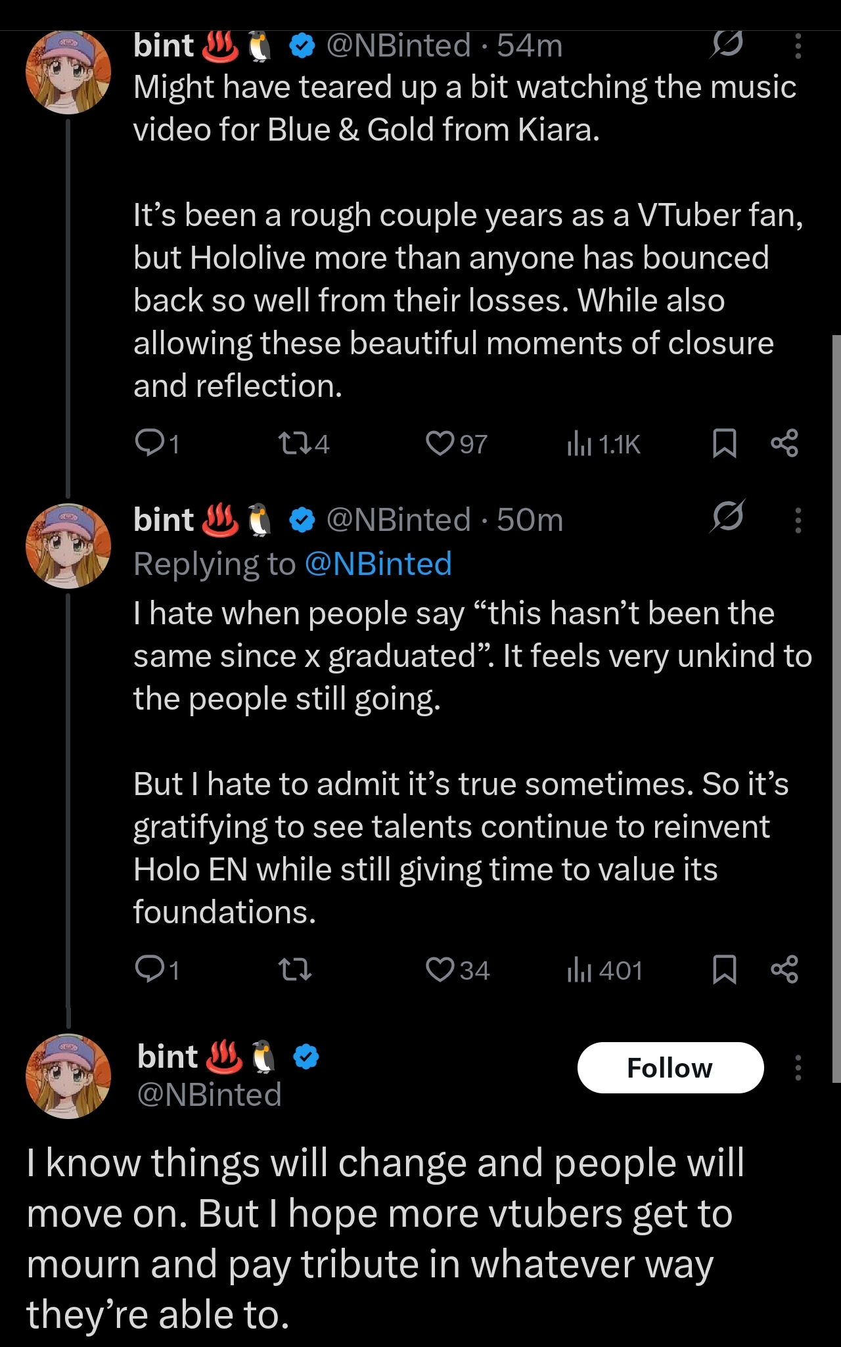Share the 54m tweet
The height and width of the screenshot is (1347, 841).
tap(784, 444)
